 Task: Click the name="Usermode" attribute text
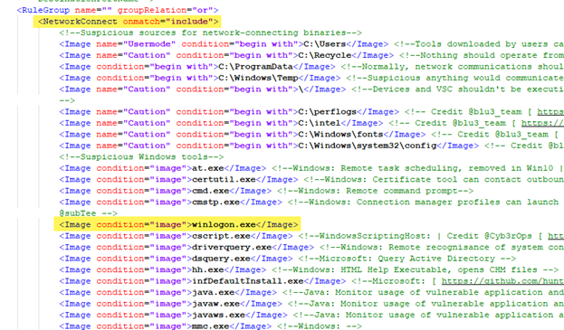(x=136, y=44)
